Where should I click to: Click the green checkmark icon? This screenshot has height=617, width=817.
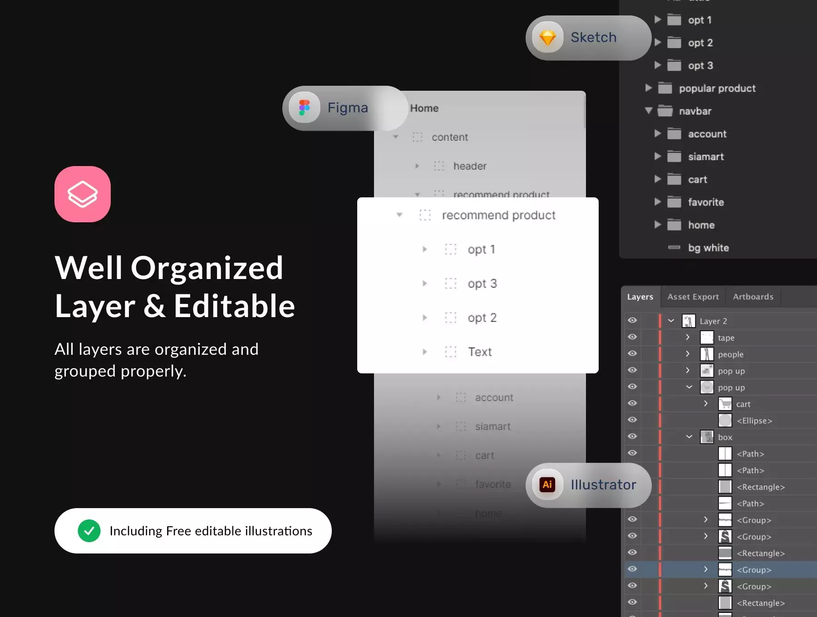pyautogui.click(x=89, y=531)
